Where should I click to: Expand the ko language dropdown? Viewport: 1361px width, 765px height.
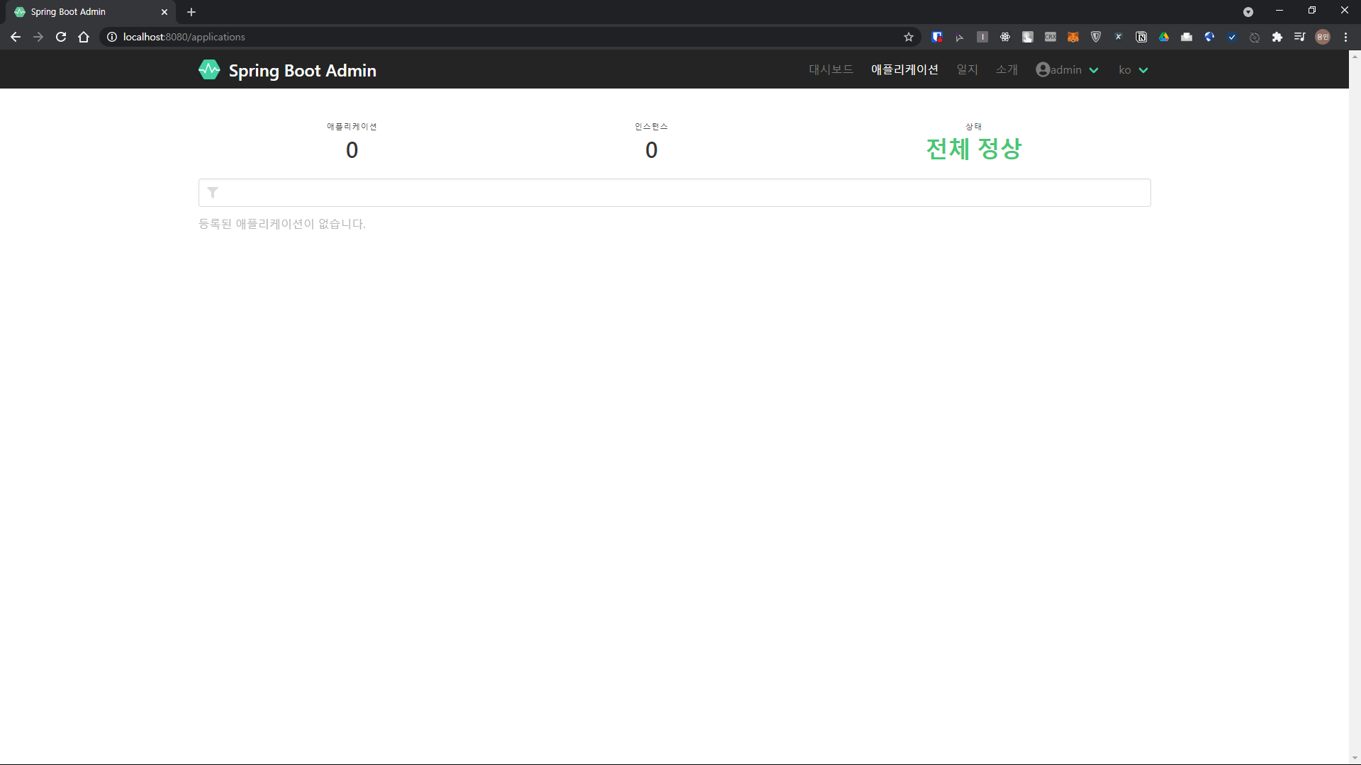1133,69
